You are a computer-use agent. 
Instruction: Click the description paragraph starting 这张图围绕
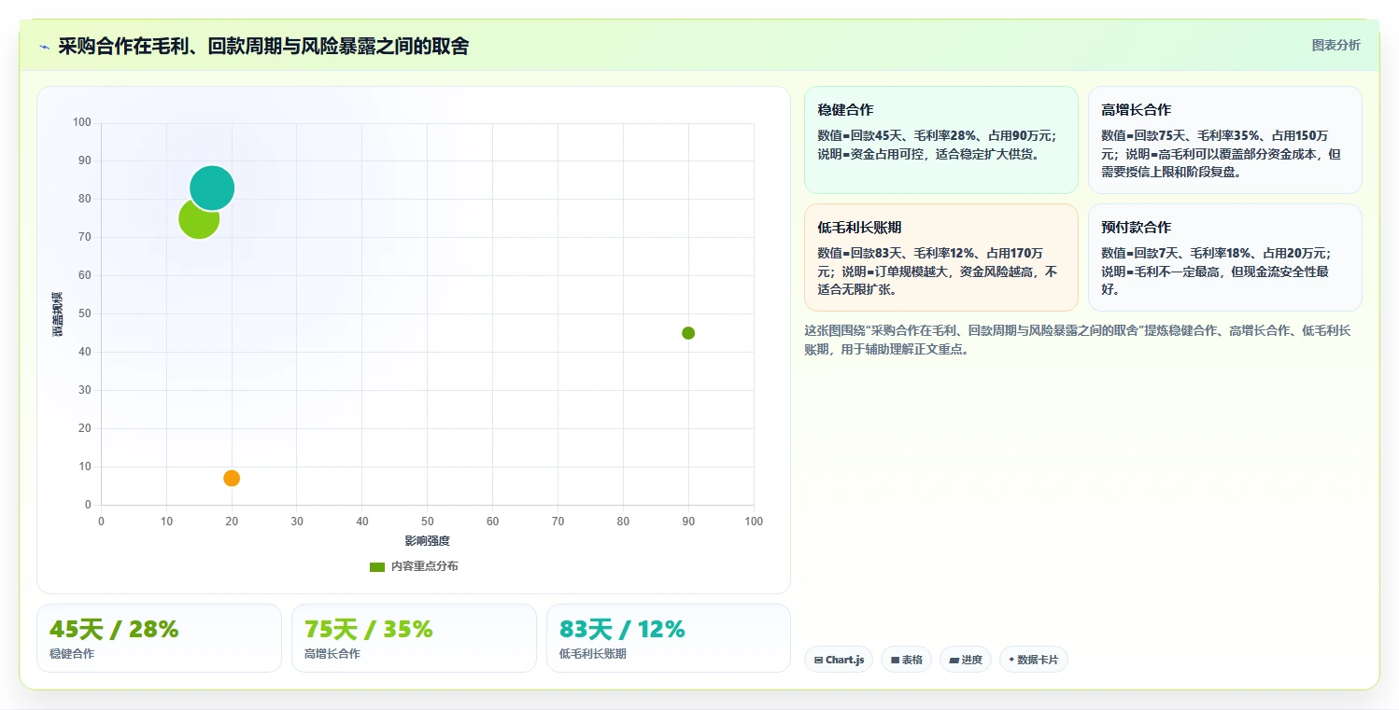pyautogui.click(x=1077, y=340)
